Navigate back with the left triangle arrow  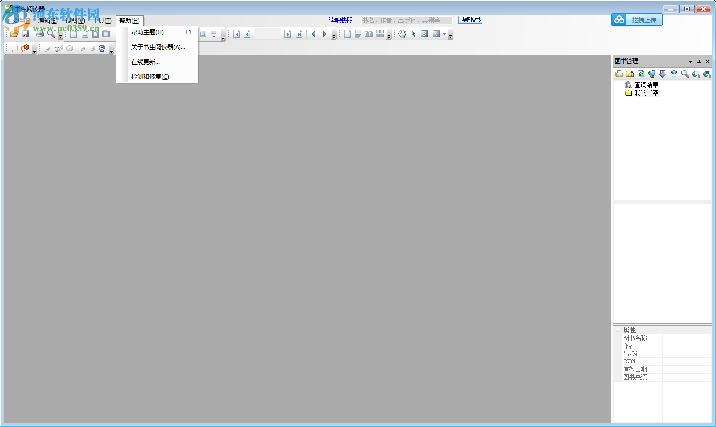pyautogui.click(x=314, y=34)
